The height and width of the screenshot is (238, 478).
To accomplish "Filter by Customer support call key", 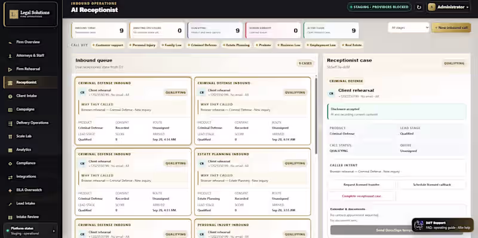I will tap(108, 45).
